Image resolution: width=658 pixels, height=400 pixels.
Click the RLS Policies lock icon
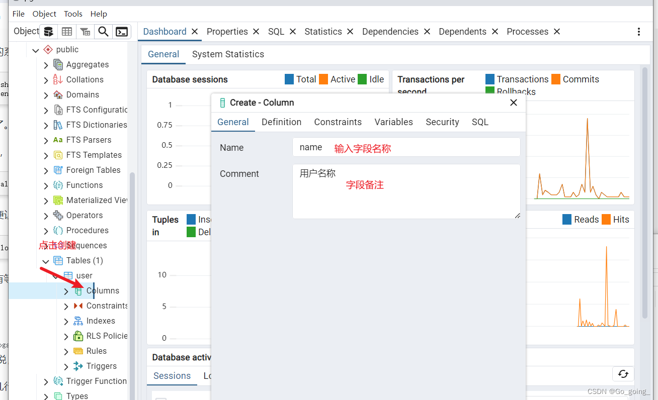click(78, 336)
